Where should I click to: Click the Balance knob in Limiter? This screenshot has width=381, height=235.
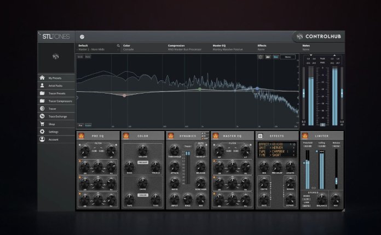pos(322,199)
